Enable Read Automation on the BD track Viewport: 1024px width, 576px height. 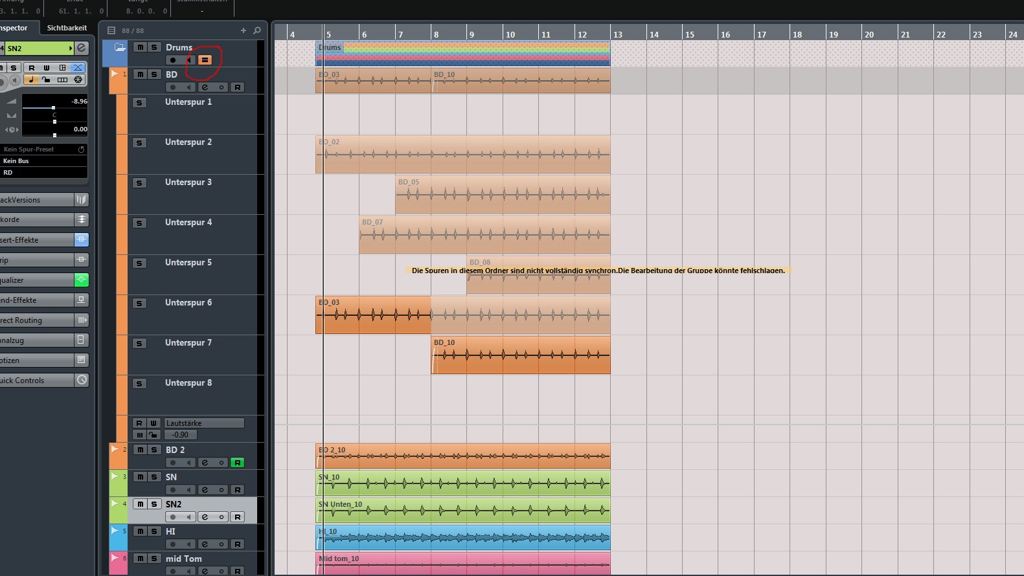coord(238,87)
